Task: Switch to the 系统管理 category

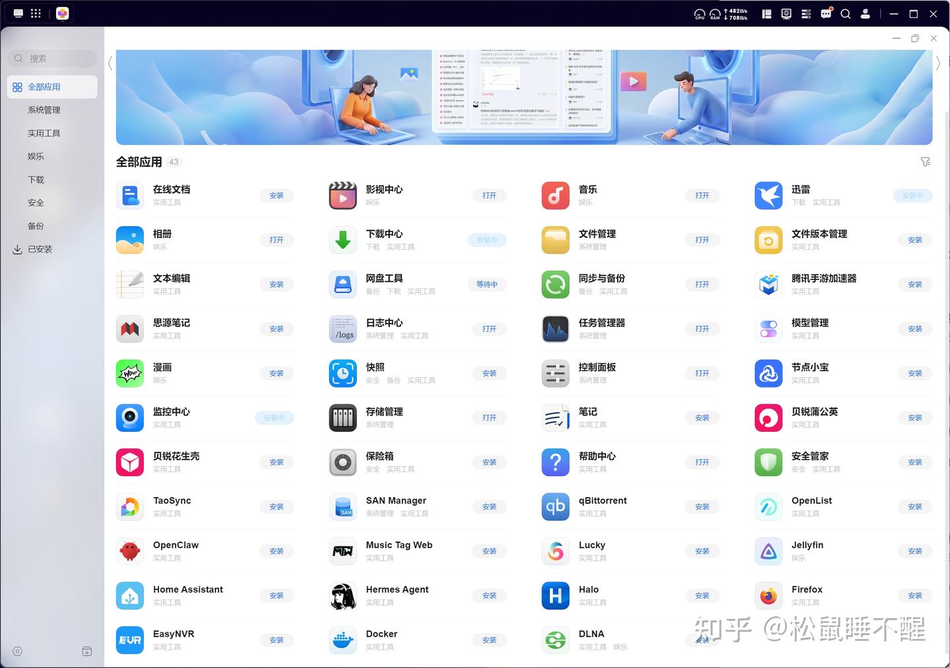Action: click(44, 110)
